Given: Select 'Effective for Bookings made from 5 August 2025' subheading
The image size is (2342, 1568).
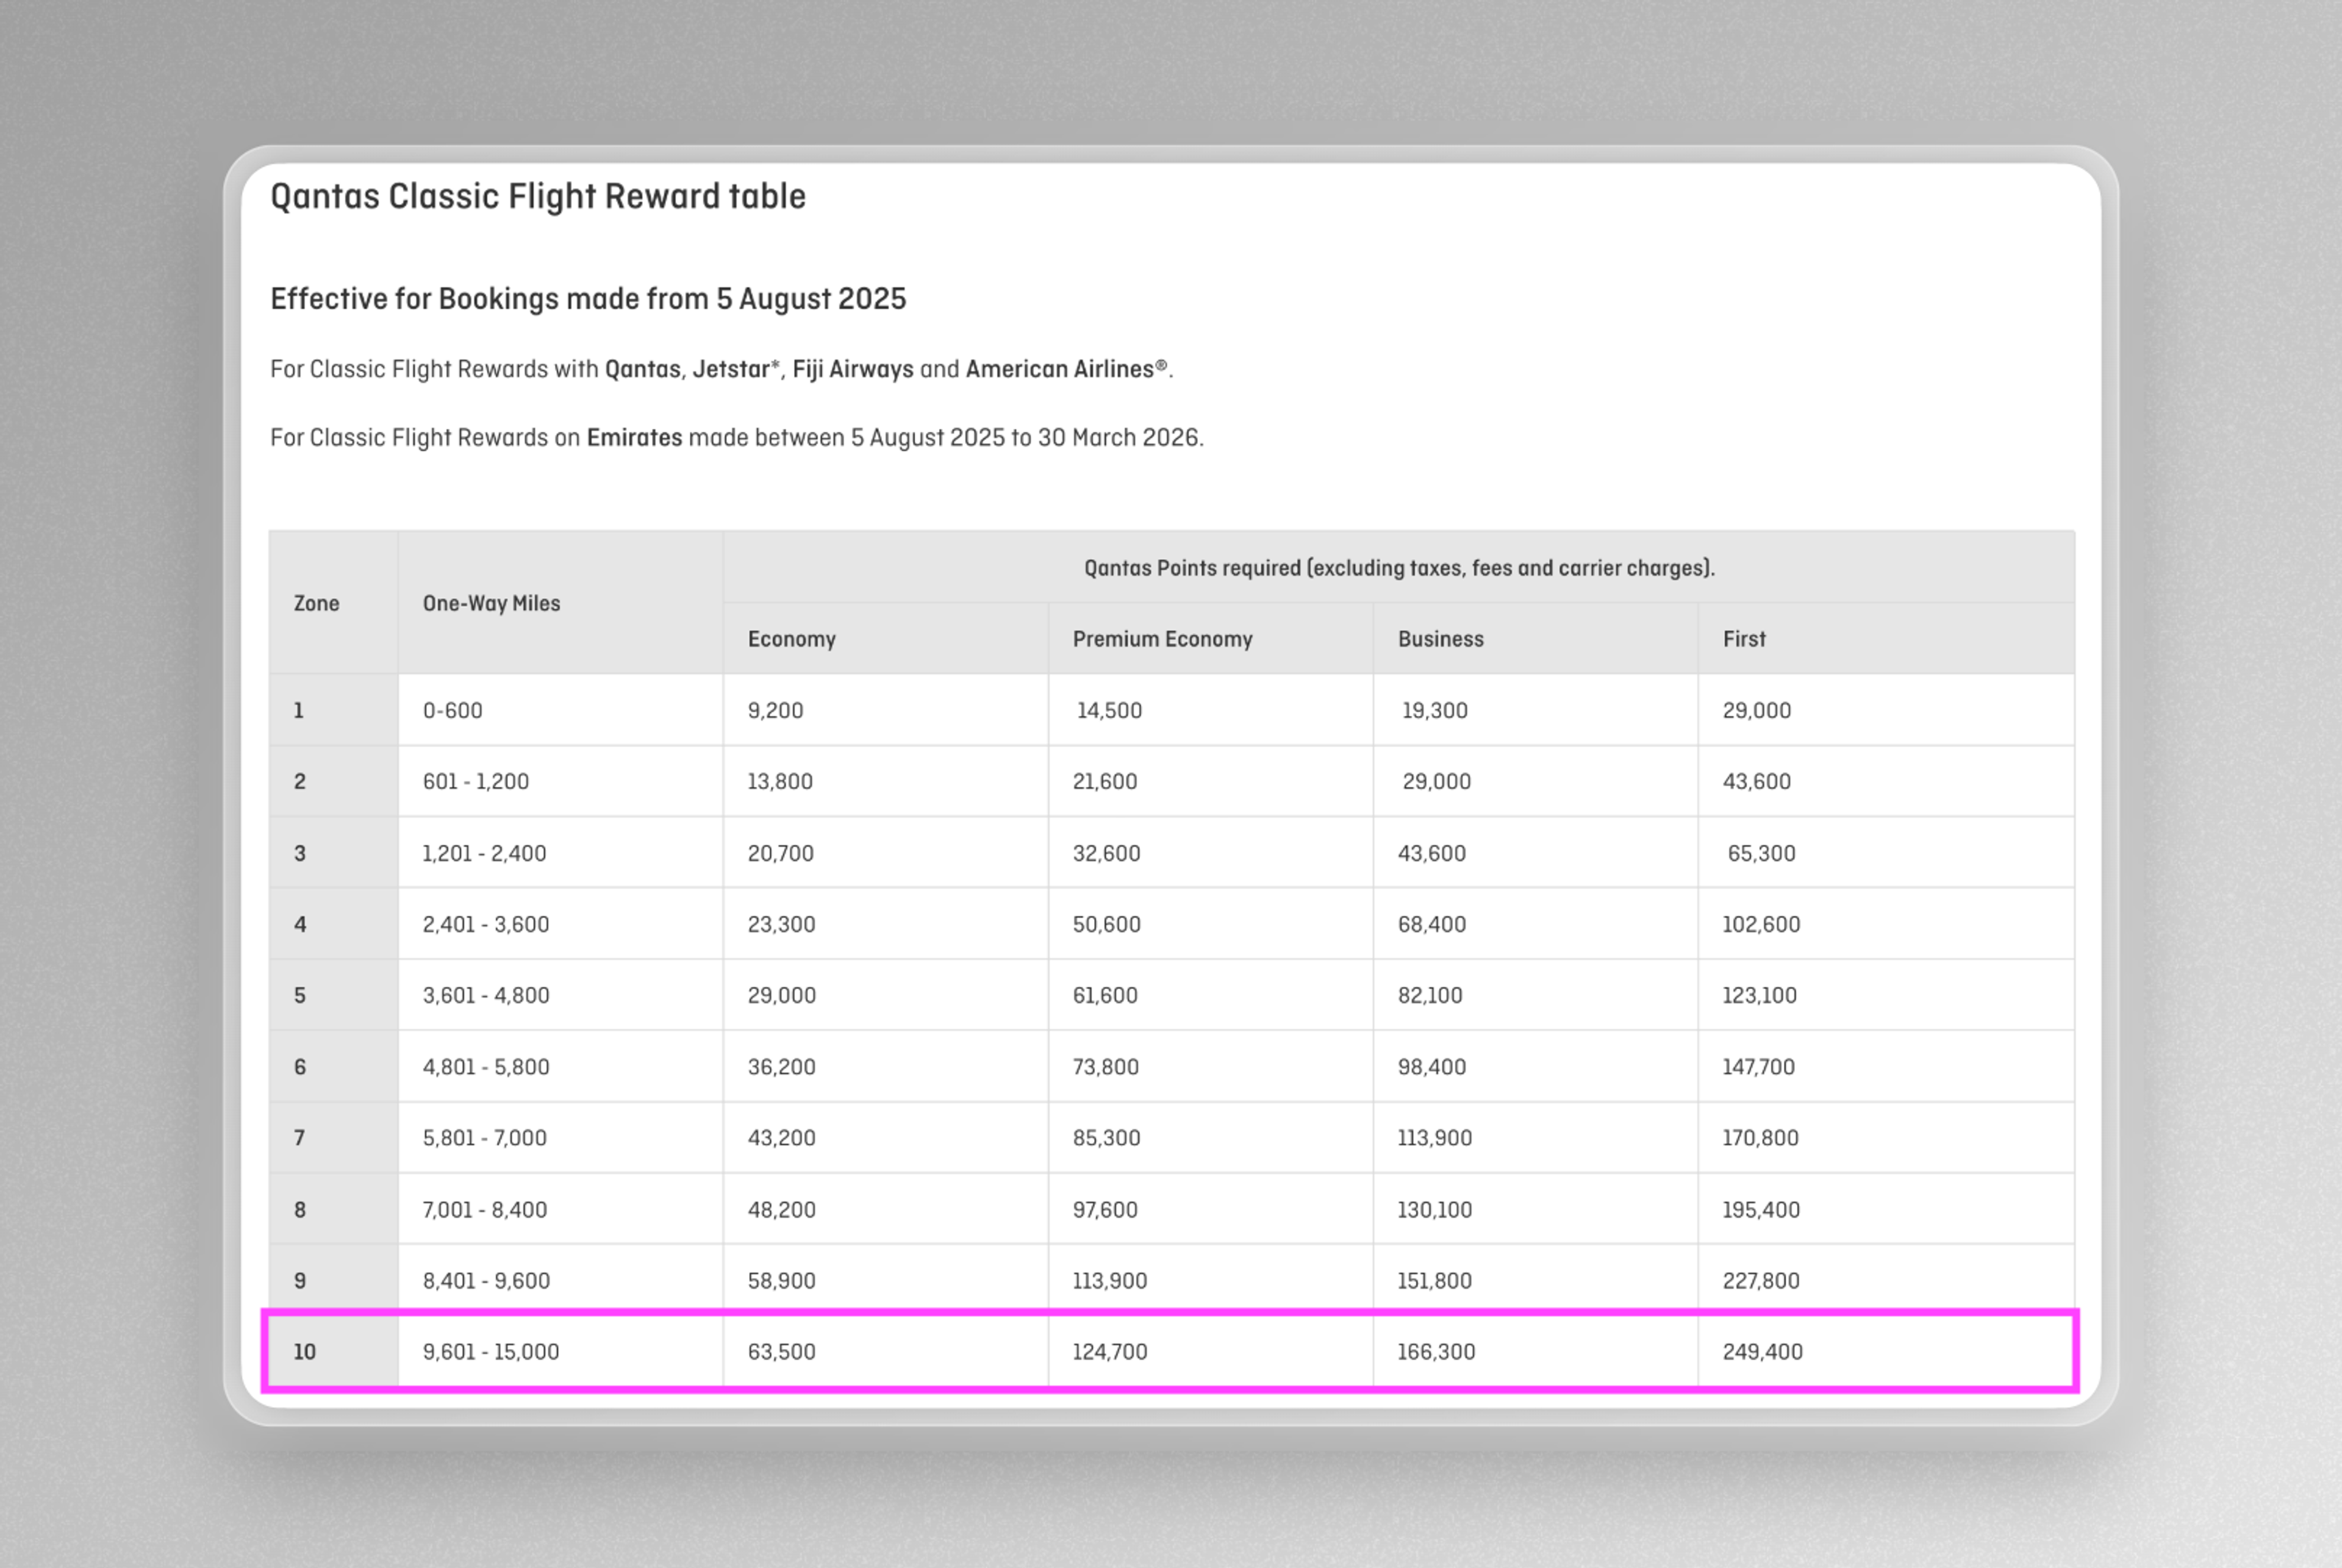Looking at the screenshot, I should click(x=588, y=299).
